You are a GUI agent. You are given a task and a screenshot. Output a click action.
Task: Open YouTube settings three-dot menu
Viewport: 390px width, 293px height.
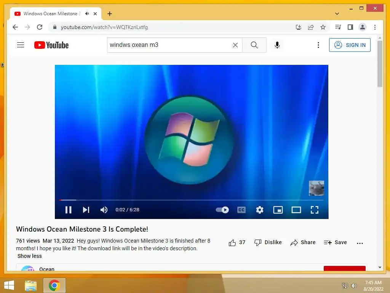click(x=318, y=45)
